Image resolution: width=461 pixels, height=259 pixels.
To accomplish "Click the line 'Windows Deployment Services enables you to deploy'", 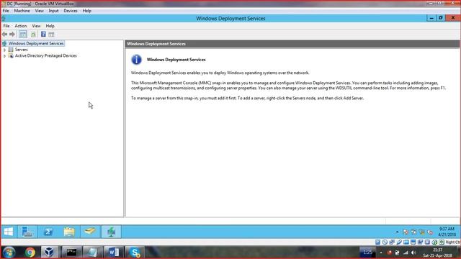I will pos(220,73).
